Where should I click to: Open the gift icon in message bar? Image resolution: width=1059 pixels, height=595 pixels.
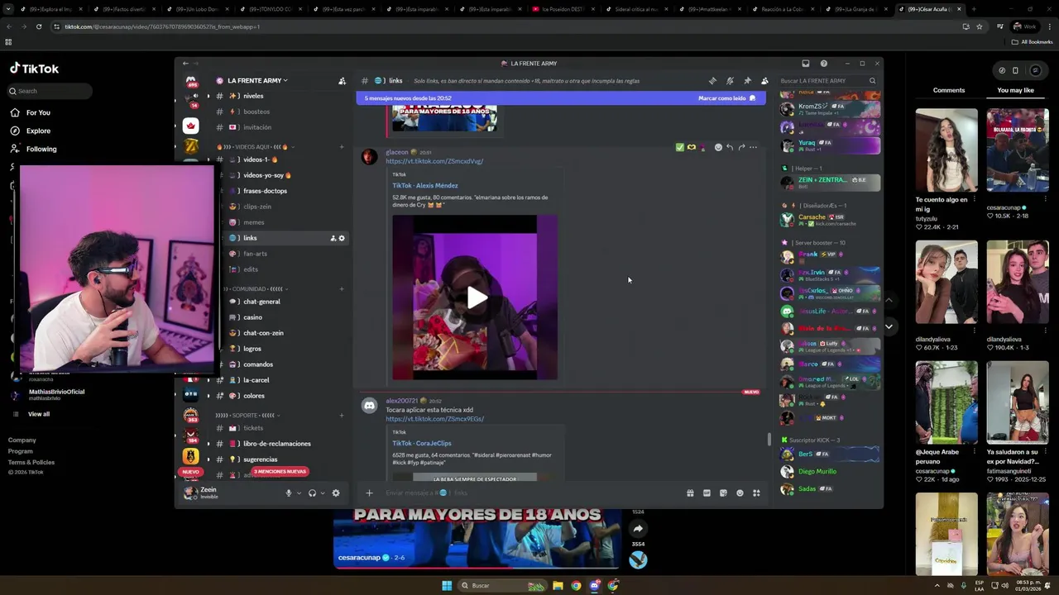[x=690, y=493]
